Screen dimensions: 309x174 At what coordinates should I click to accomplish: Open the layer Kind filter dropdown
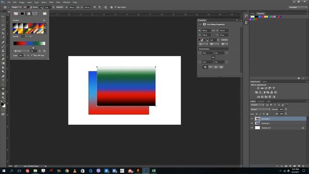tap(257, 105)
